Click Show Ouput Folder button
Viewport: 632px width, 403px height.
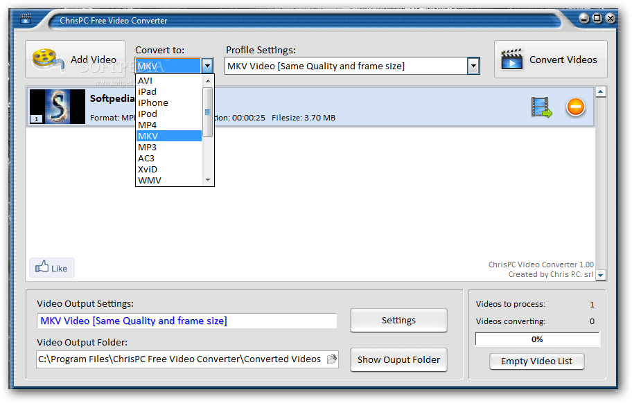point(398,359)
